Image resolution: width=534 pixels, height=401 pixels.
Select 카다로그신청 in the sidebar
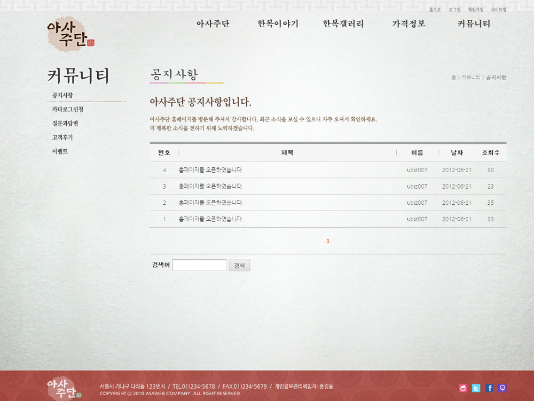coord(68,110)
